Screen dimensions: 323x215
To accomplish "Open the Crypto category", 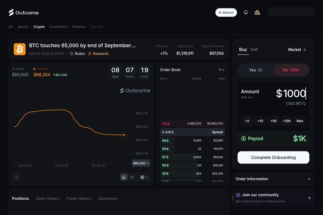I will click(x=39, y=27).
